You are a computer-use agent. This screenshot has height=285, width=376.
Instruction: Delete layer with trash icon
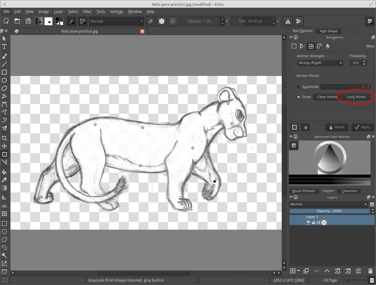coord(370,271)
